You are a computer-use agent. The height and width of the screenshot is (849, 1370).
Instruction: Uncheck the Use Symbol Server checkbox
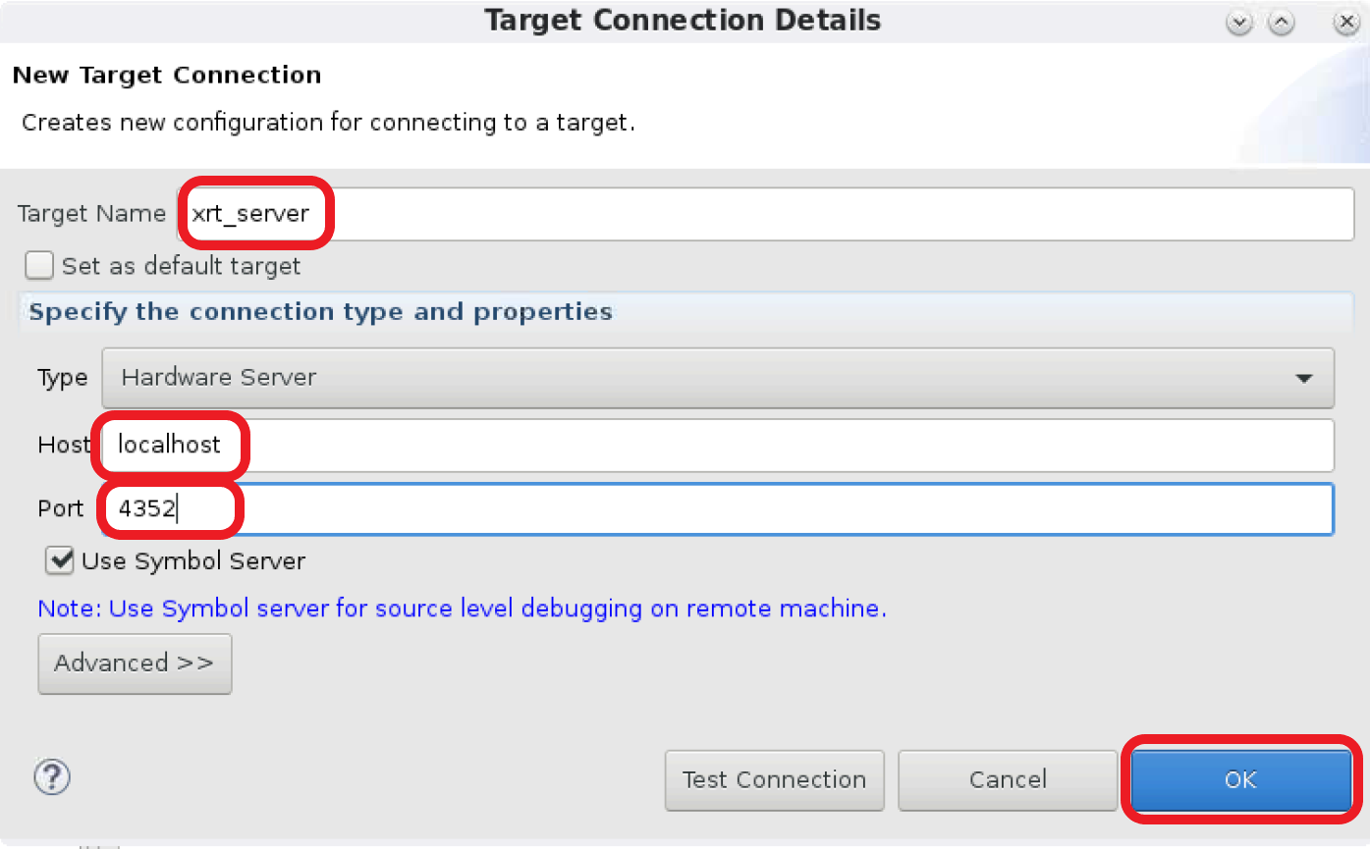tap(60, 560)
